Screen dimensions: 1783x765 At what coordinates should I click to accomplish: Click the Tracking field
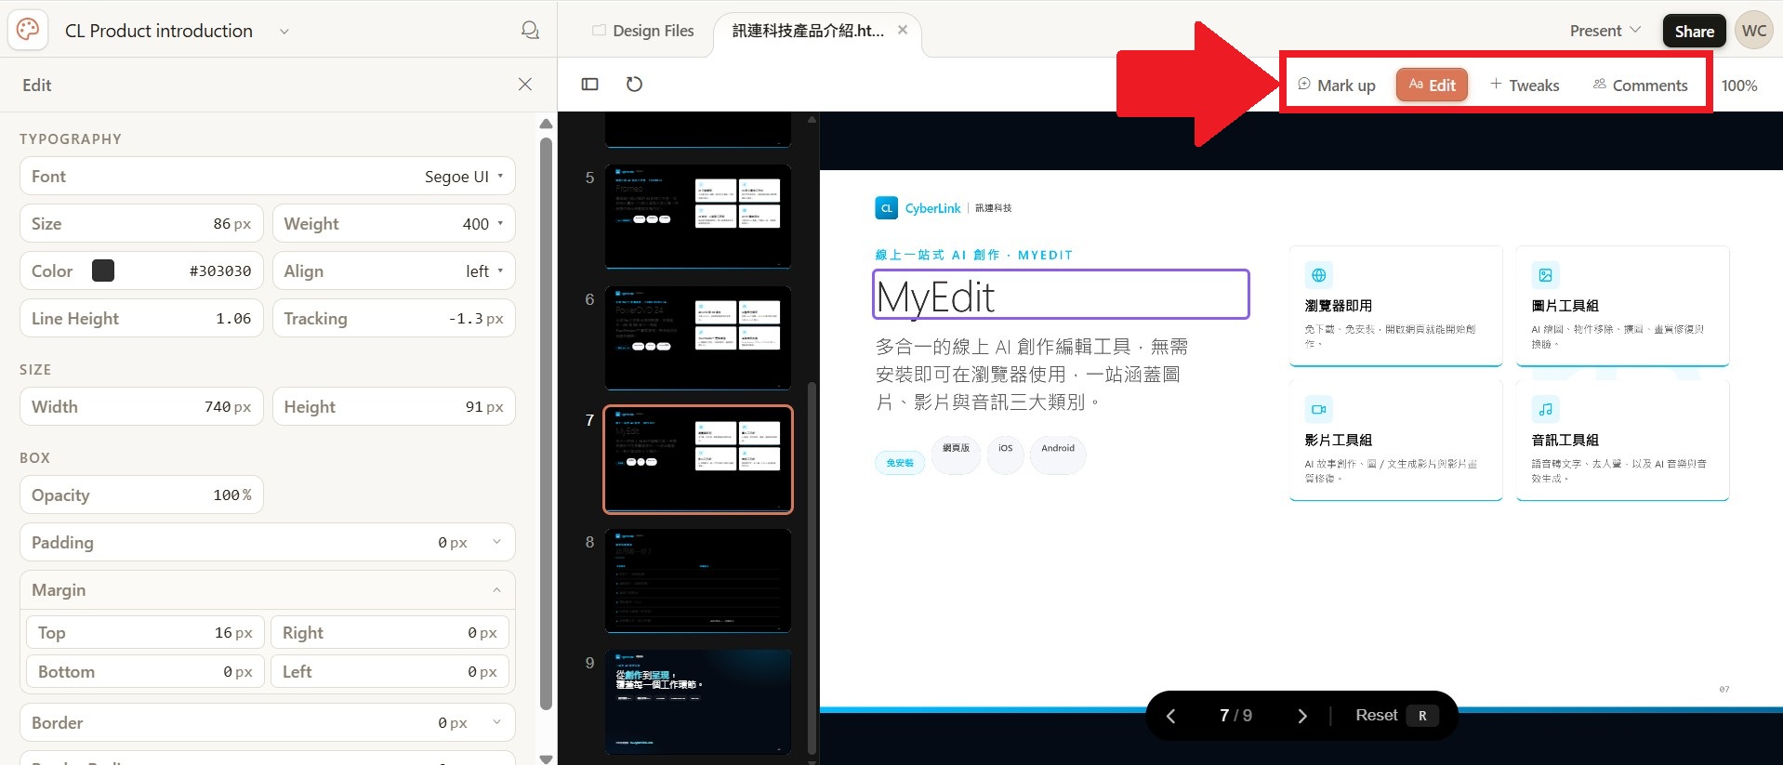pyautogui.click(x=394, y=319)
